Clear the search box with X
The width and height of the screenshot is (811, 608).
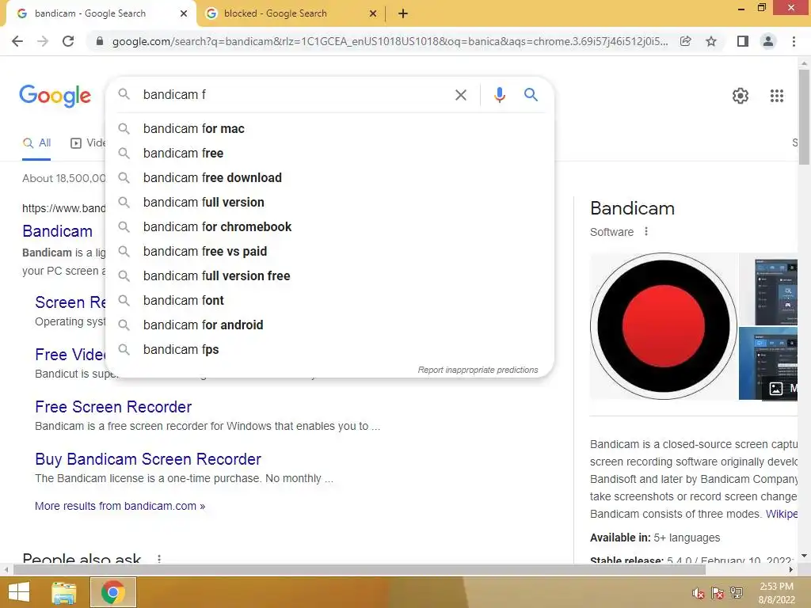(460, 95)
